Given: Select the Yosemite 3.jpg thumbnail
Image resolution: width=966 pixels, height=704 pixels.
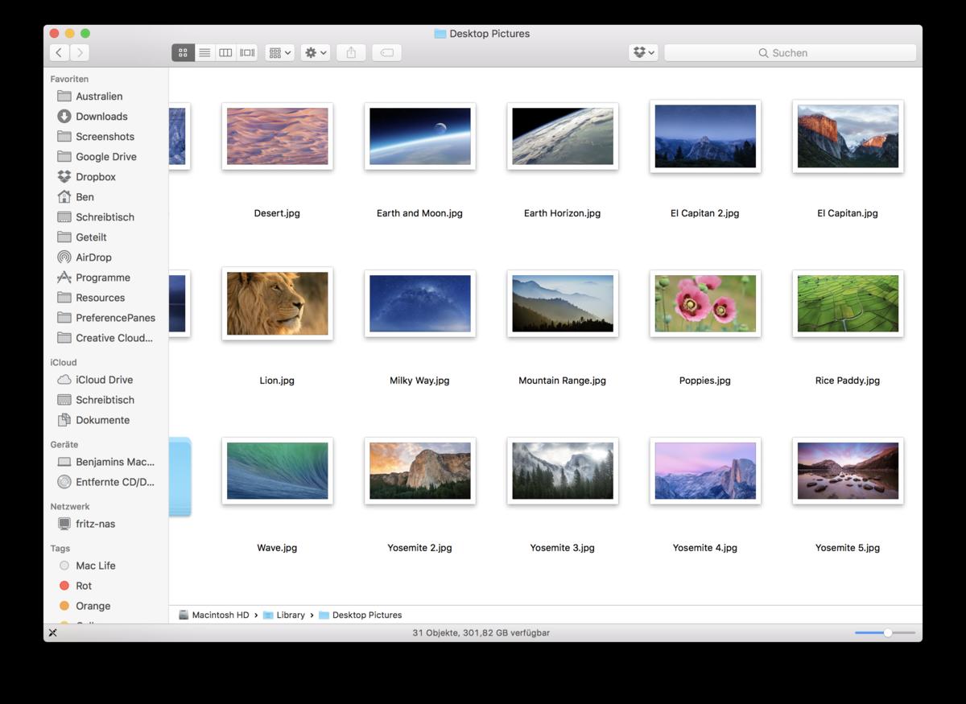Looking at the screenshot, I should (563, 471).
